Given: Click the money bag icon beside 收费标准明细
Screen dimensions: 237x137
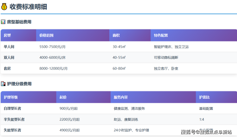Looking at the screenshot, I should [4, 6].
